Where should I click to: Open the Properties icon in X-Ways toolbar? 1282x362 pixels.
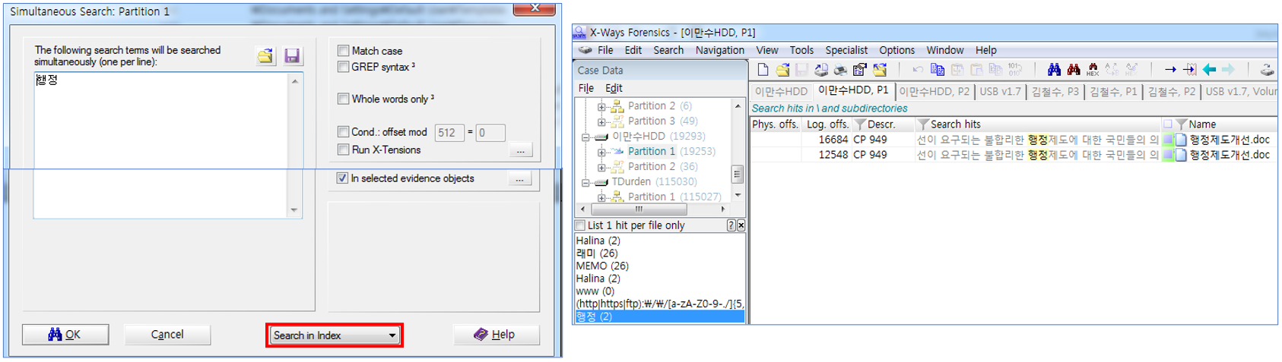click(860, 70)
